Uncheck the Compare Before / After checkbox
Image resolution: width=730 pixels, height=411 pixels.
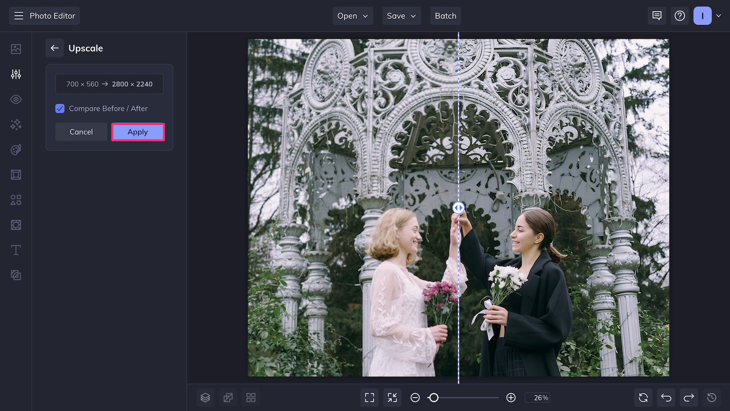[x=60, y=108]
